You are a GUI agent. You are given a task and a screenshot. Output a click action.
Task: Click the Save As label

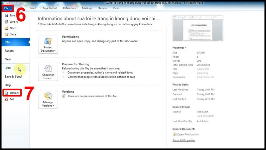pos(14,22)
